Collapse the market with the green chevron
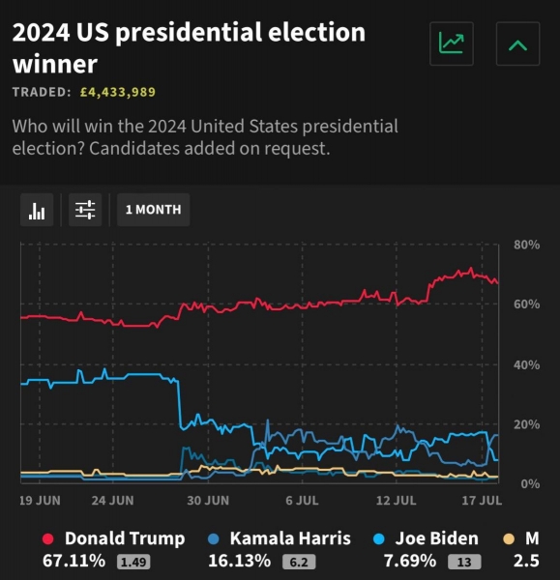The height and width of the screenshot is (580, 560). tap(517, 43)
